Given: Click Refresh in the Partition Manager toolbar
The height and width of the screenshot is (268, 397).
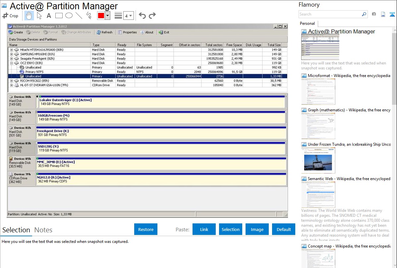Looking at the screenshot, I should point(105,32).
